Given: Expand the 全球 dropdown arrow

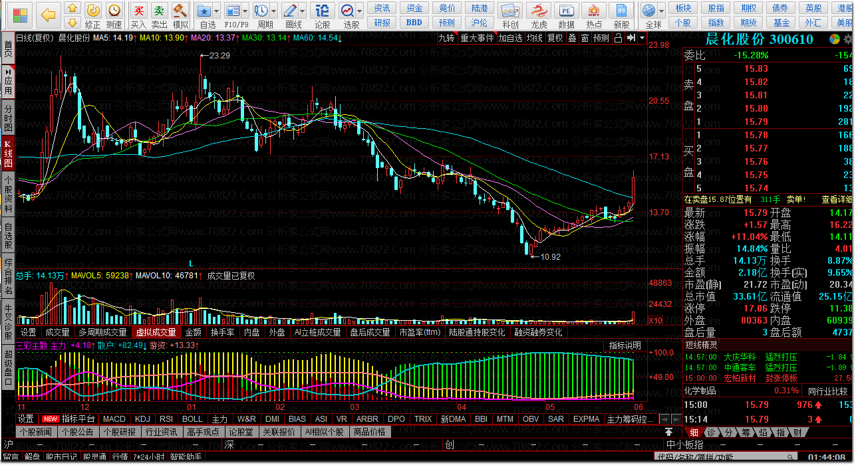Looking at the screenshot, I should point(662,11).
